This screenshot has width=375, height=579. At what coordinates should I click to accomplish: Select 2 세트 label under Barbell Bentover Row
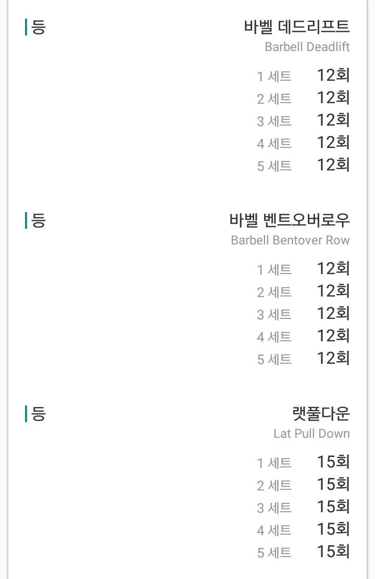(x=274, y=292)
